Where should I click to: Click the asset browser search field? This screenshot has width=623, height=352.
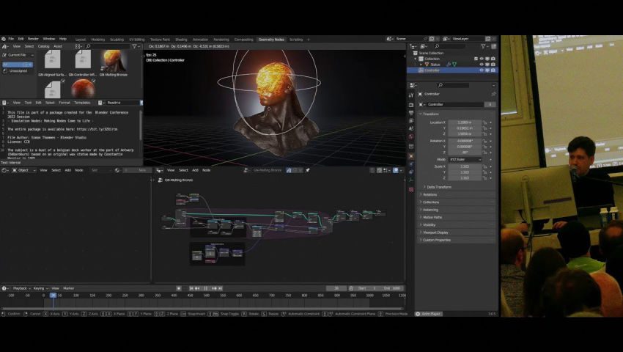(108, 46)
